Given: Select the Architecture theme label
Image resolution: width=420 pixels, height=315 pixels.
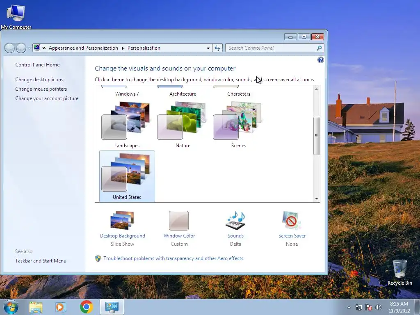Looking at the screenshot, I should [x=183, y=94].
